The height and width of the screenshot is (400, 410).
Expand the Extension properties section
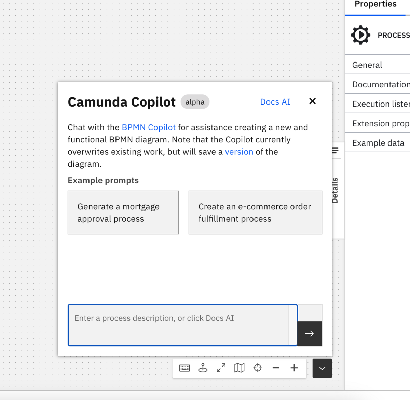point(377,123)
